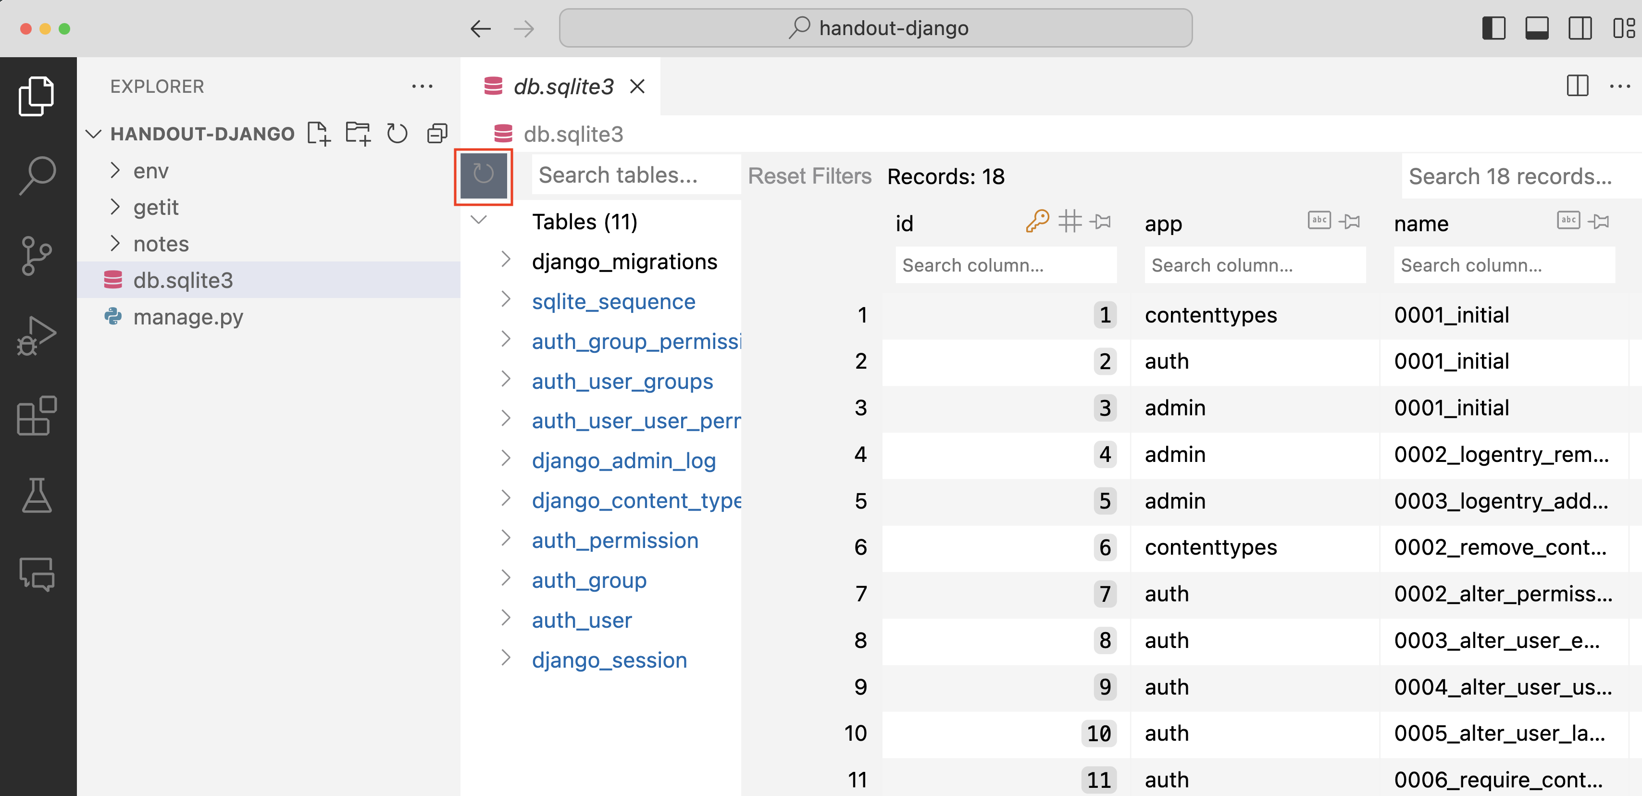Open the Testing flask icon

pos(37,496)
